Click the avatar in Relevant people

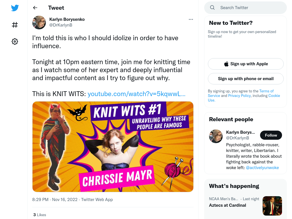tap(216, 136)
